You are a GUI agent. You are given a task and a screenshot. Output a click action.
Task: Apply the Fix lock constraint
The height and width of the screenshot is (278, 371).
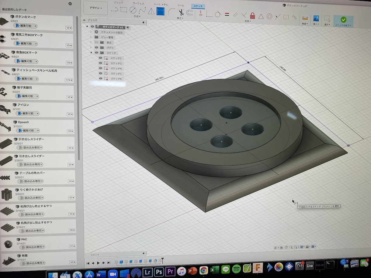pos(252,15)
